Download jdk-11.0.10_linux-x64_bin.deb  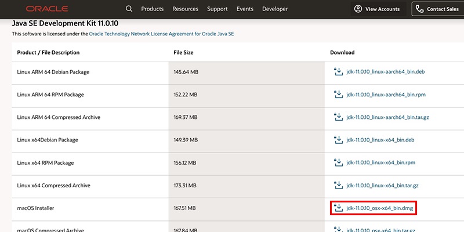coord(380,140)
